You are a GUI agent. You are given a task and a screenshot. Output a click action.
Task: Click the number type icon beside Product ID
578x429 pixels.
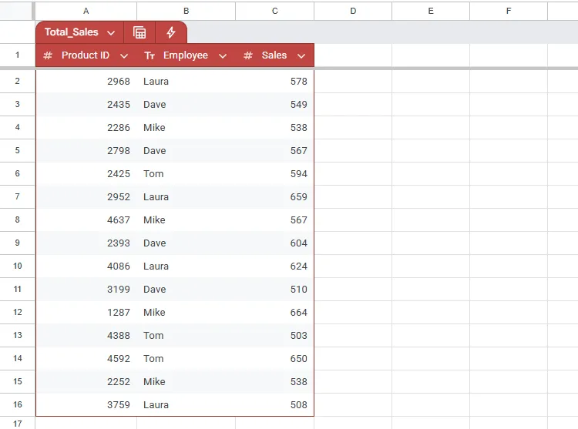(48, 55)
